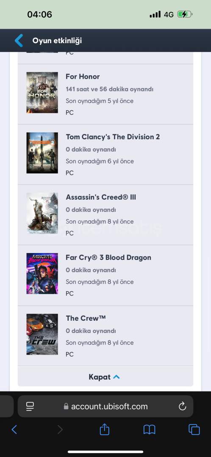Tap the blue back arrow in Oyun etkinliği header
Viewport: 211px width, 457px height.
tap(19, 41)
